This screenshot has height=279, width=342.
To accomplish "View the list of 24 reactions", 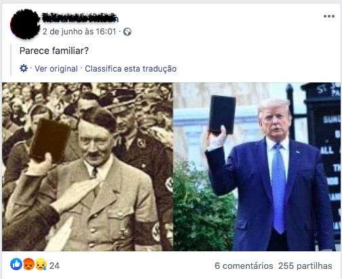I will 54,265.
